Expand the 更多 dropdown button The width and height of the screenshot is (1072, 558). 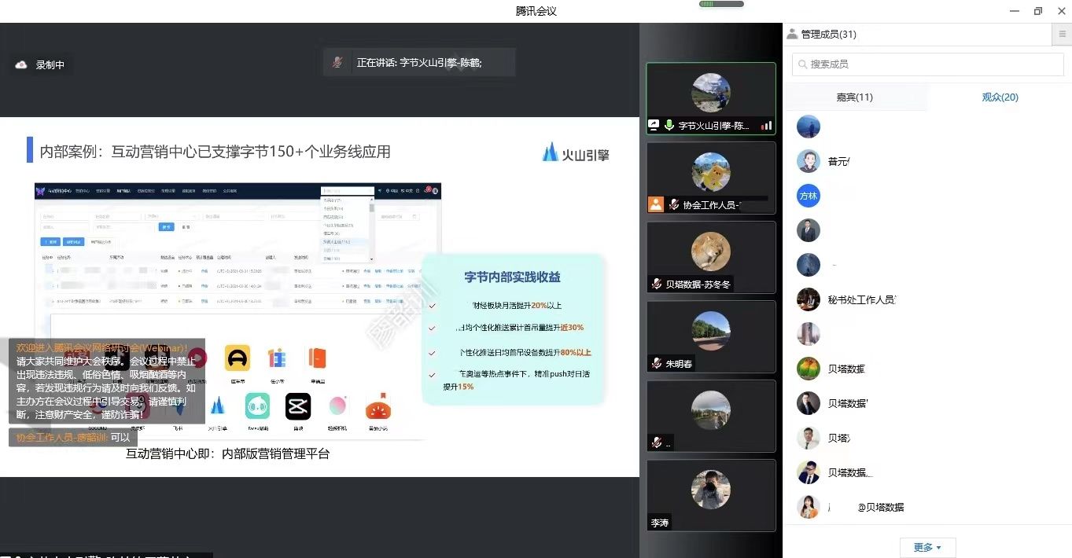tap(927, 547)
